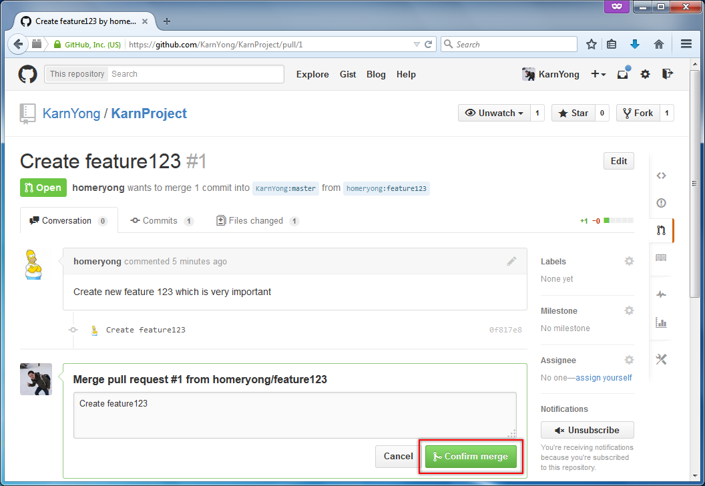Switch to the Files changed tab
This screenshot has height=486, width=705.
[256, 220]
